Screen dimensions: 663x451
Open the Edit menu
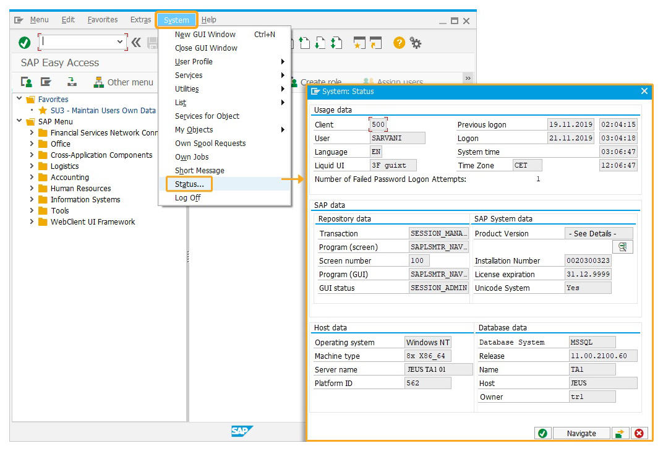click(x=68, y=20)
